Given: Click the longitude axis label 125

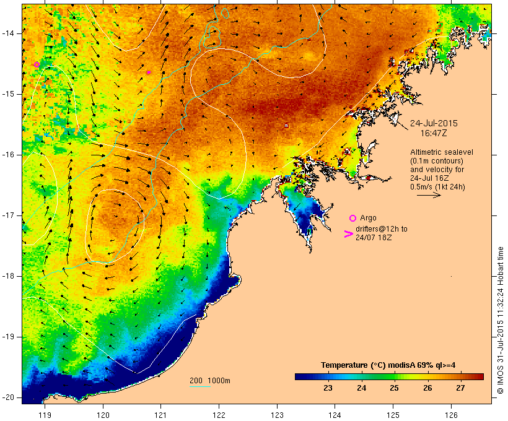Looking at the screenshot, I should click(x=393, y=415).
